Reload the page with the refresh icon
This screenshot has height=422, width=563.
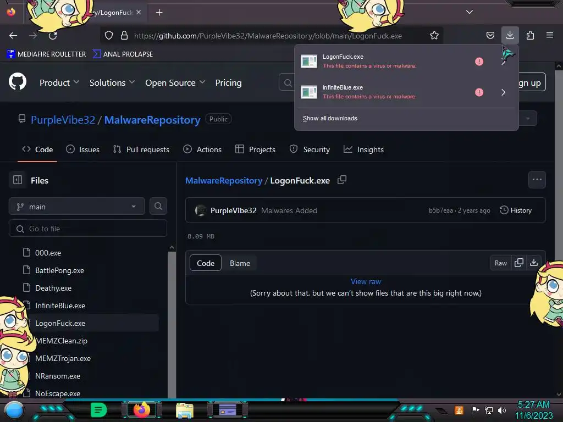click(x=53, y=36)
